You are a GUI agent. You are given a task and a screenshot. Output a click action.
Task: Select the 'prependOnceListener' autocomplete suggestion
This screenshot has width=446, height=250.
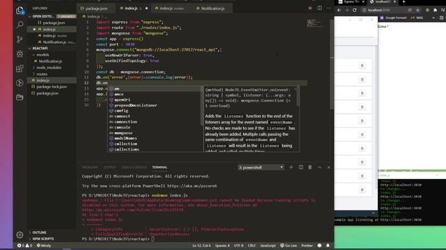tap(155, 105)
